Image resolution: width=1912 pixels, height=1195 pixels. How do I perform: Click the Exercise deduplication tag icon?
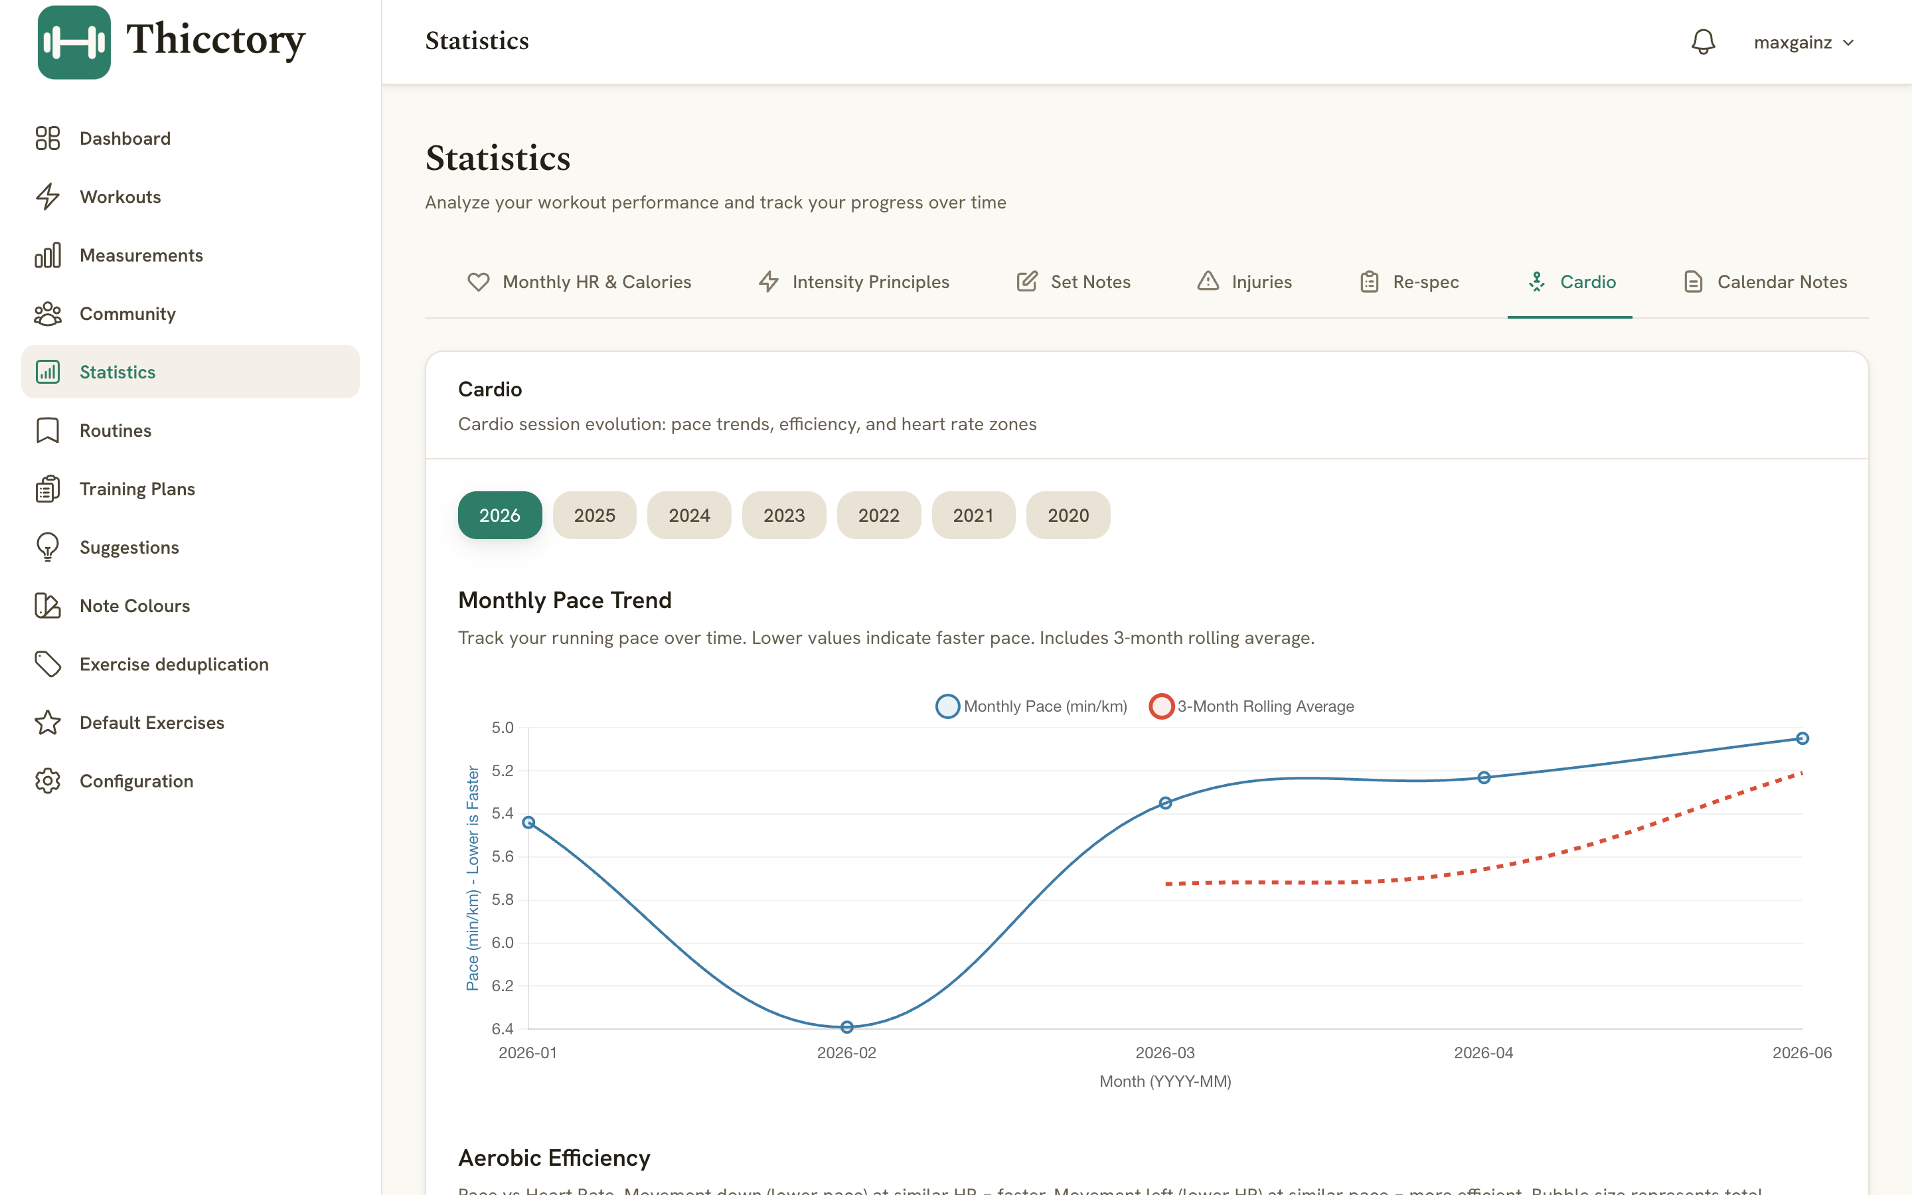click(x=47, y=664)
